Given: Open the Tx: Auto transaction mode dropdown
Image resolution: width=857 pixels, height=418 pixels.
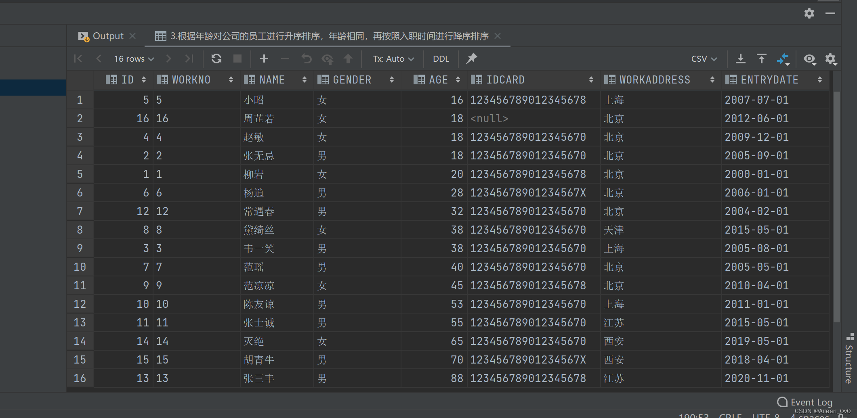Looking at the screenshot, I should click(393, 59).
